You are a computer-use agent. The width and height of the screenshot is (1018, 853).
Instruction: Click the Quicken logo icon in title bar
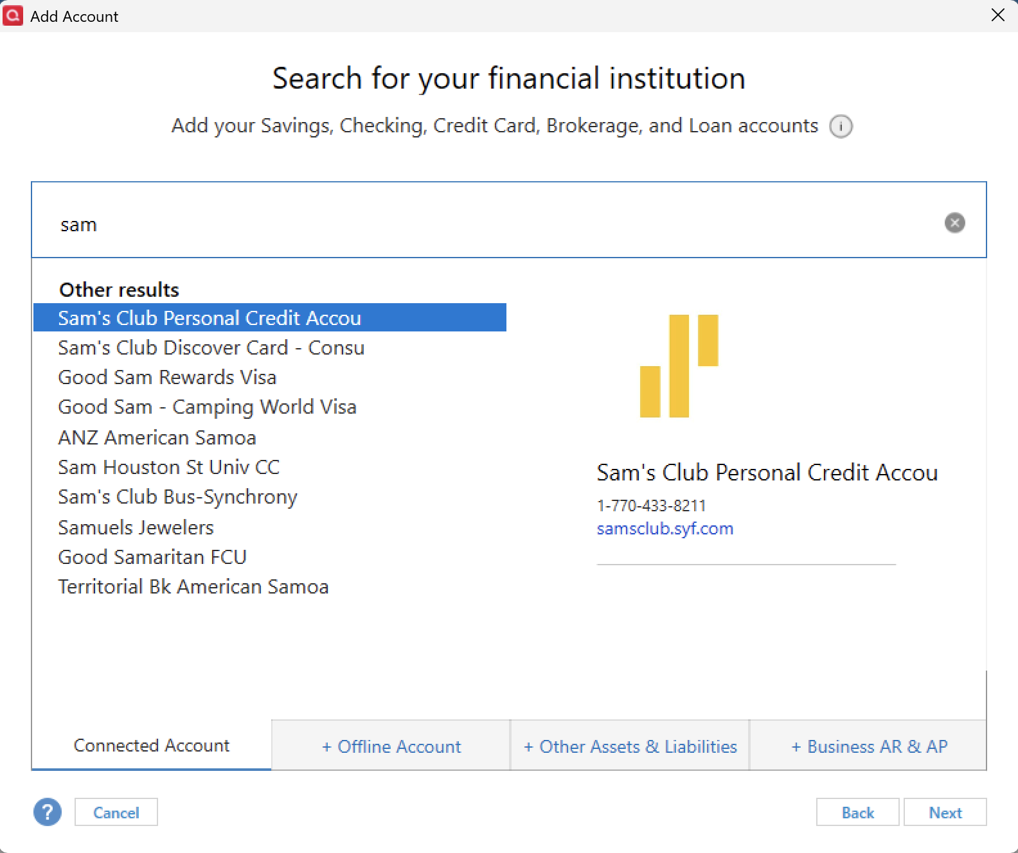(x=13, y=15)
